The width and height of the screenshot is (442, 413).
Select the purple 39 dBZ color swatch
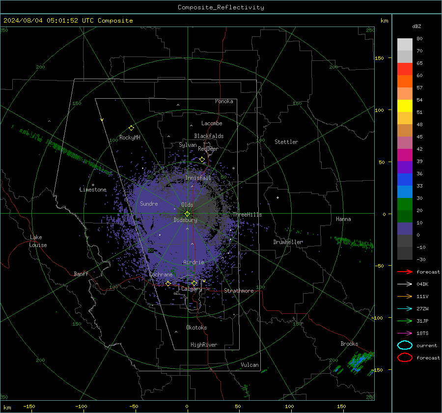click(x=405, y=167)
